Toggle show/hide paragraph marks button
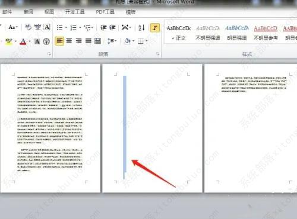This screenshot has height=219, width=297. tap(155, 28)
